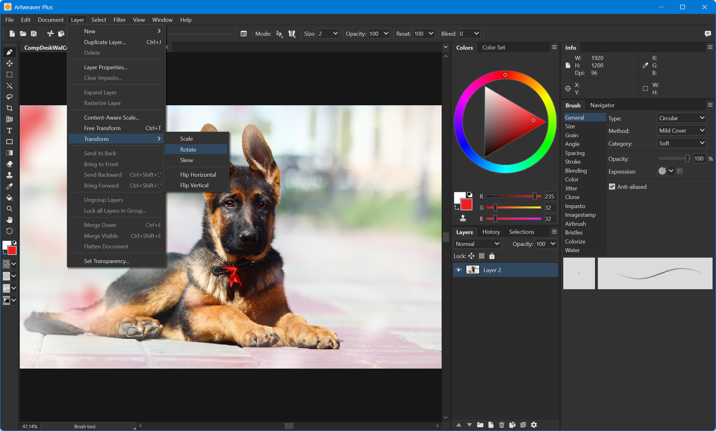The image size is (716, 431).
Task: Select Impasto in brush settings list
Action: click(x=575, y=206)
